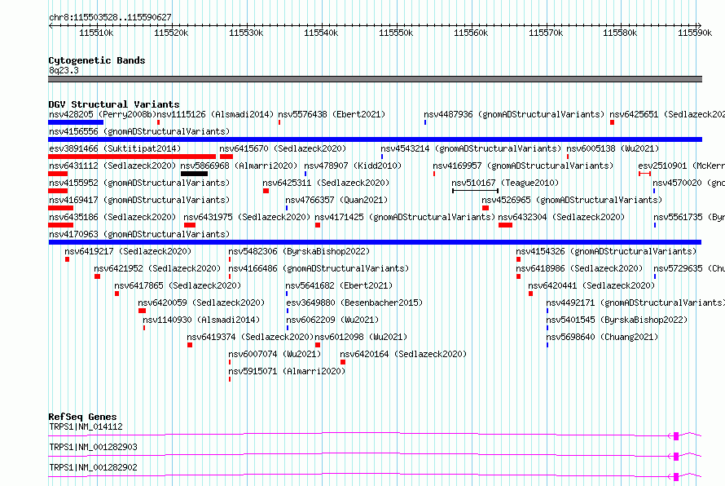This screenshot has height=486, width=725.
Task: Open variant nsv4492171 gnomAD label
Action: [635, 303]
